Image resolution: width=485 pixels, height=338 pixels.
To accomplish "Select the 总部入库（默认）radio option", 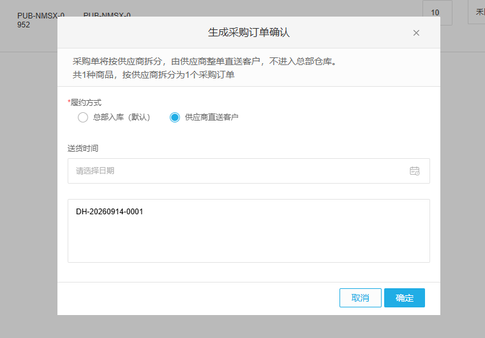I will point(83,117).
